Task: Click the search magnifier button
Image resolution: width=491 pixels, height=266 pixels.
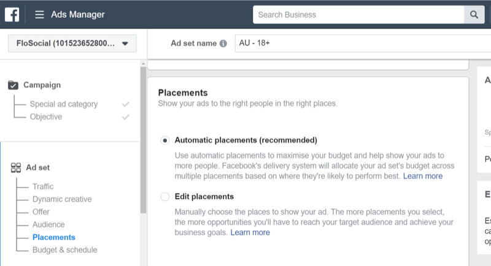Action: [x=474, y=15]
